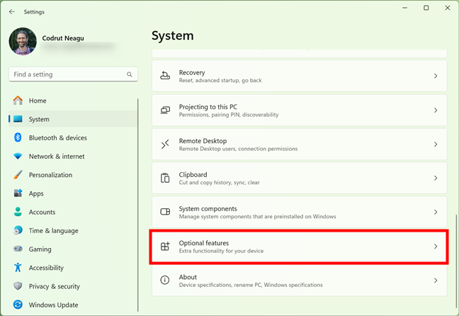The width and height of the screenshot is (459, 316).
Task: Open Clipboard via its chevron
Action: click(436, 178)
